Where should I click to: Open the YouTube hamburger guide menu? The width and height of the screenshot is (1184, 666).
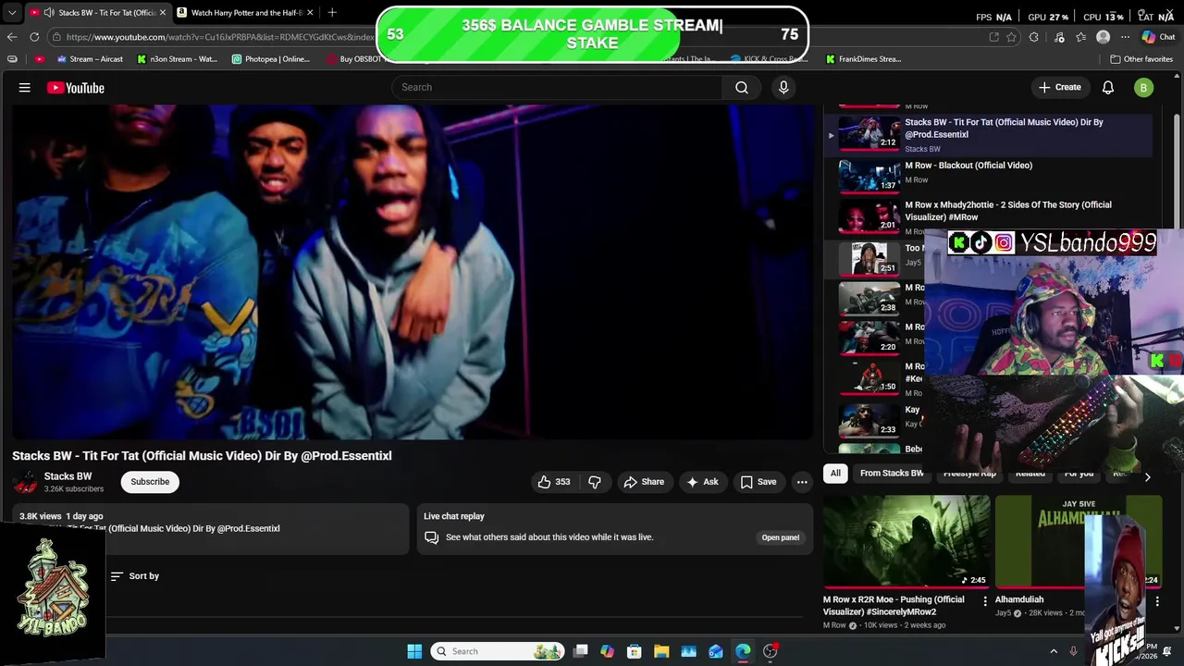click(25, 88)
